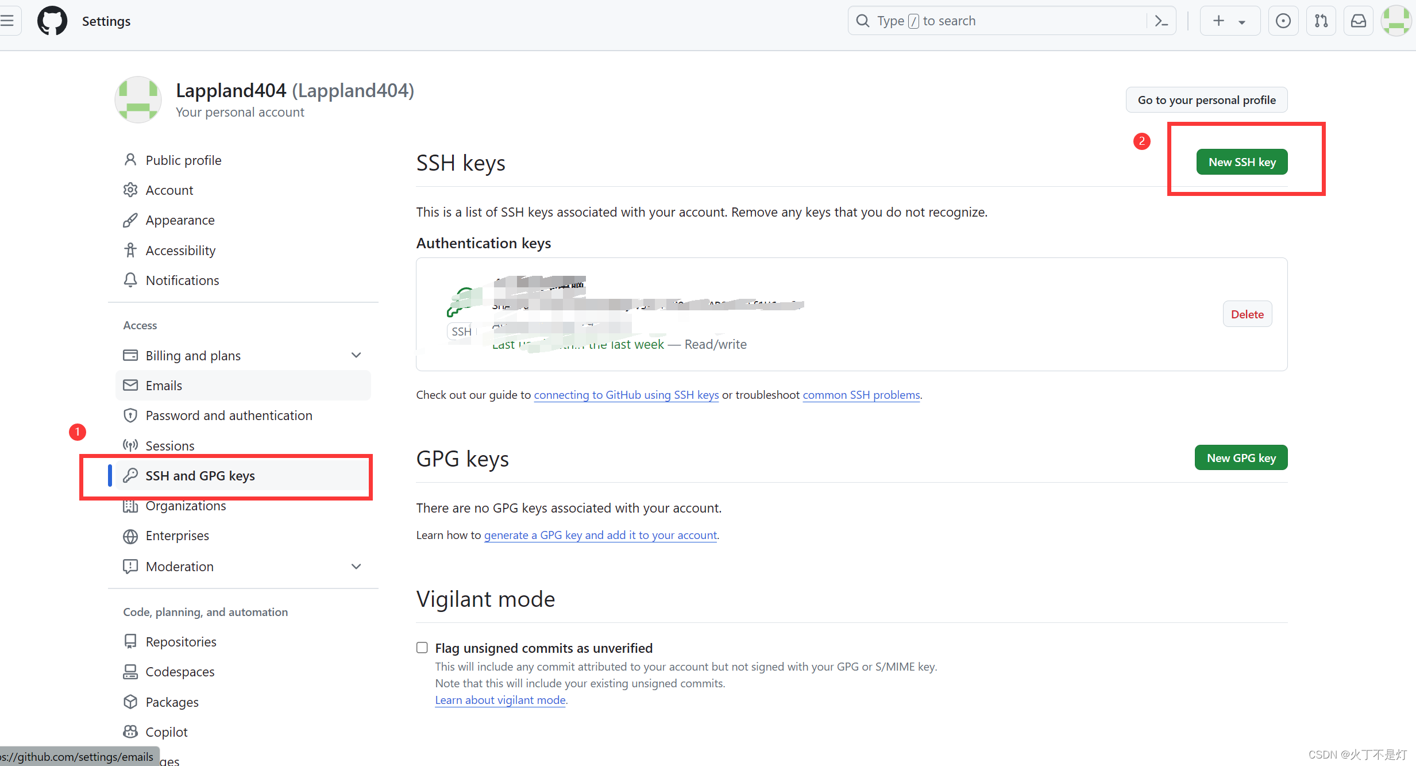Select the Sessions broadcast icon in sidebar
The height and width of the screenshot is (766, 1416).
(130, 445)
